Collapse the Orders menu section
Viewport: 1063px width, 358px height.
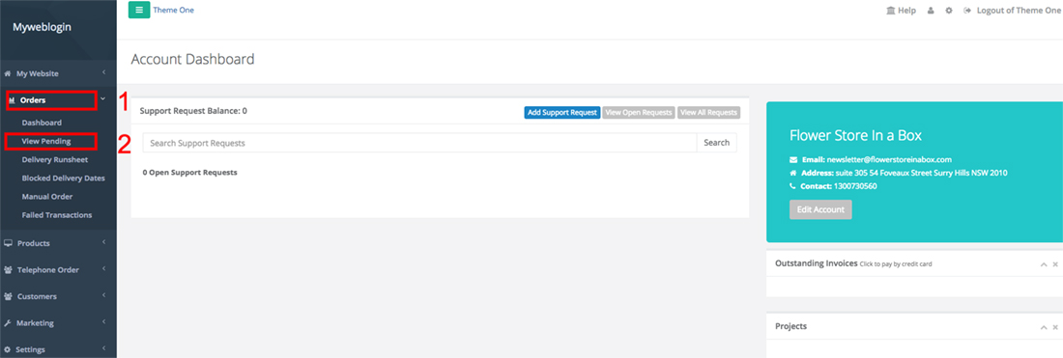pos(58,100)
